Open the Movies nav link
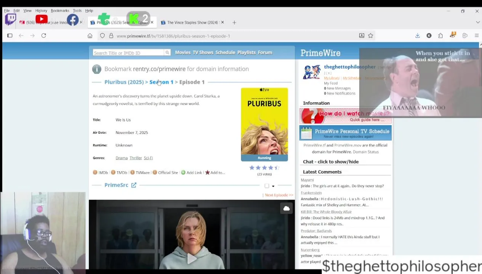 click(183, 53)
